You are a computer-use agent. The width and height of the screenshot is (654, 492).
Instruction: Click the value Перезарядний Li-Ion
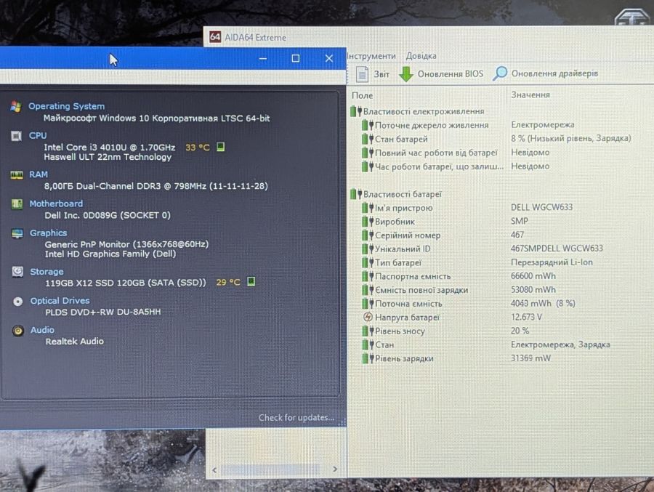tap(552, 262)
